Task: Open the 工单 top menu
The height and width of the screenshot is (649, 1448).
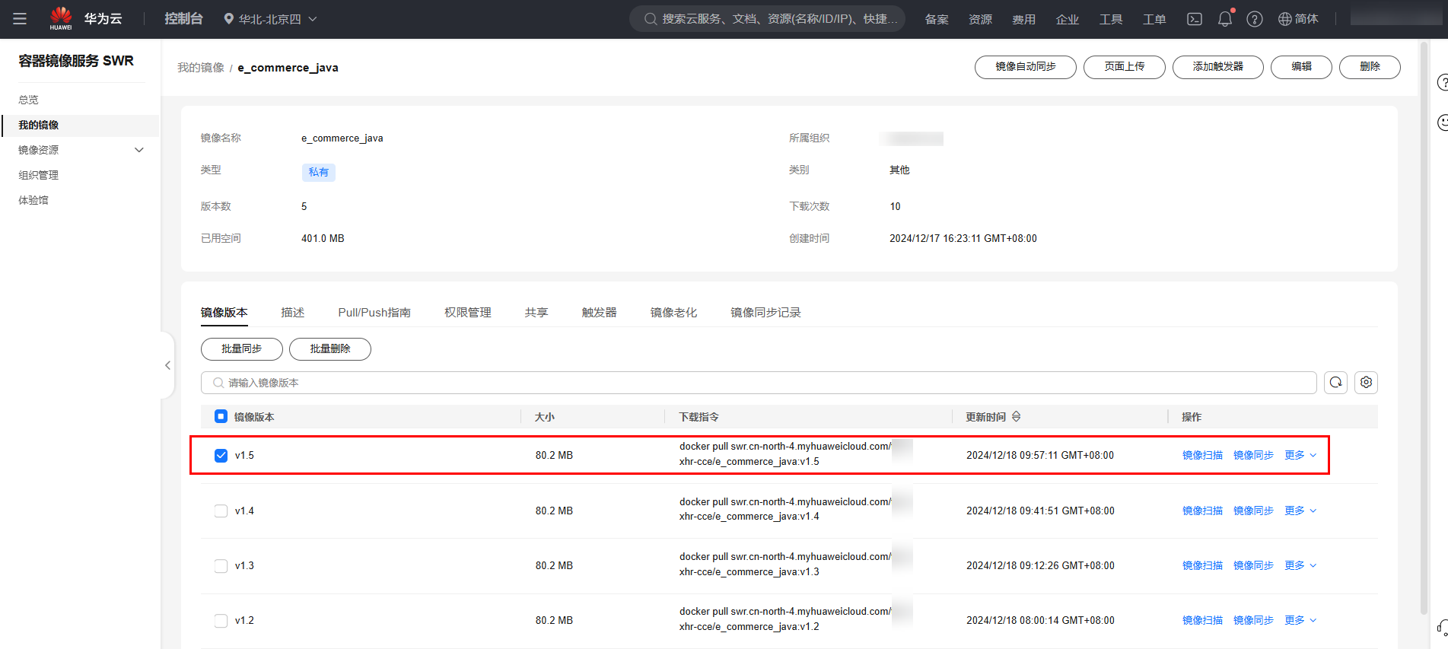Action: (x=1154, y=19)
